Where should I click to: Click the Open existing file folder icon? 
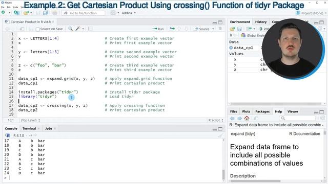click(x=26, y=13)
